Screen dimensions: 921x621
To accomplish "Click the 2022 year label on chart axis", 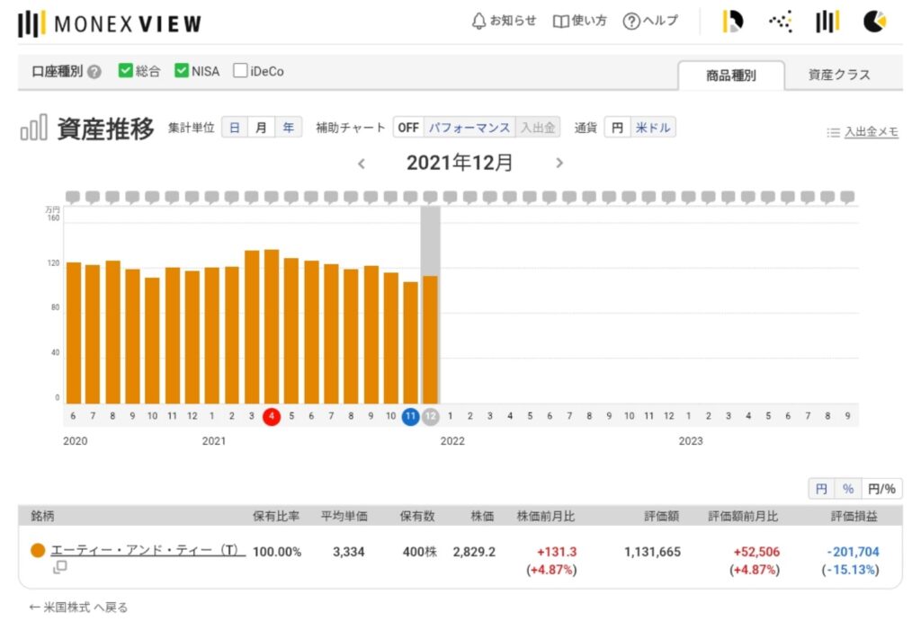I will coord(452,440).
